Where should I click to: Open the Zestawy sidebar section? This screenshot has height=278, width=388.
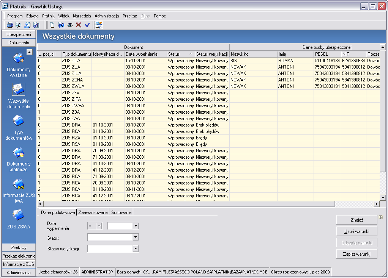(x=19, y=248)
